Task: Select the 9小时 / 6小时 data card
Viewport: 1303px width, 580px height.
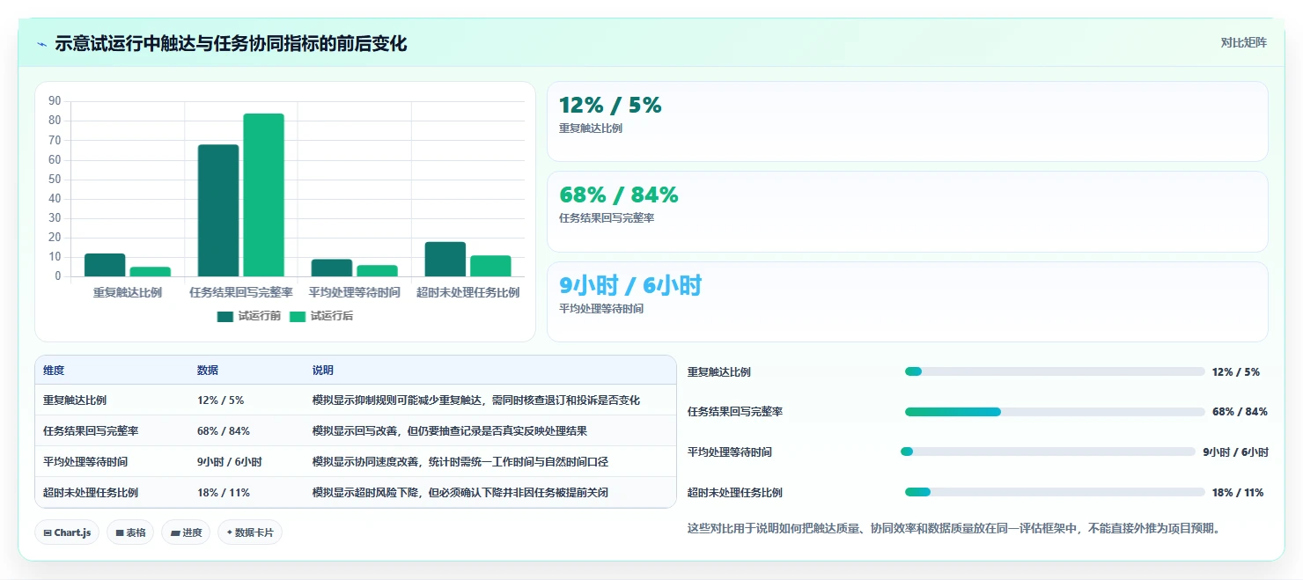Action: [x=907, y=302]
